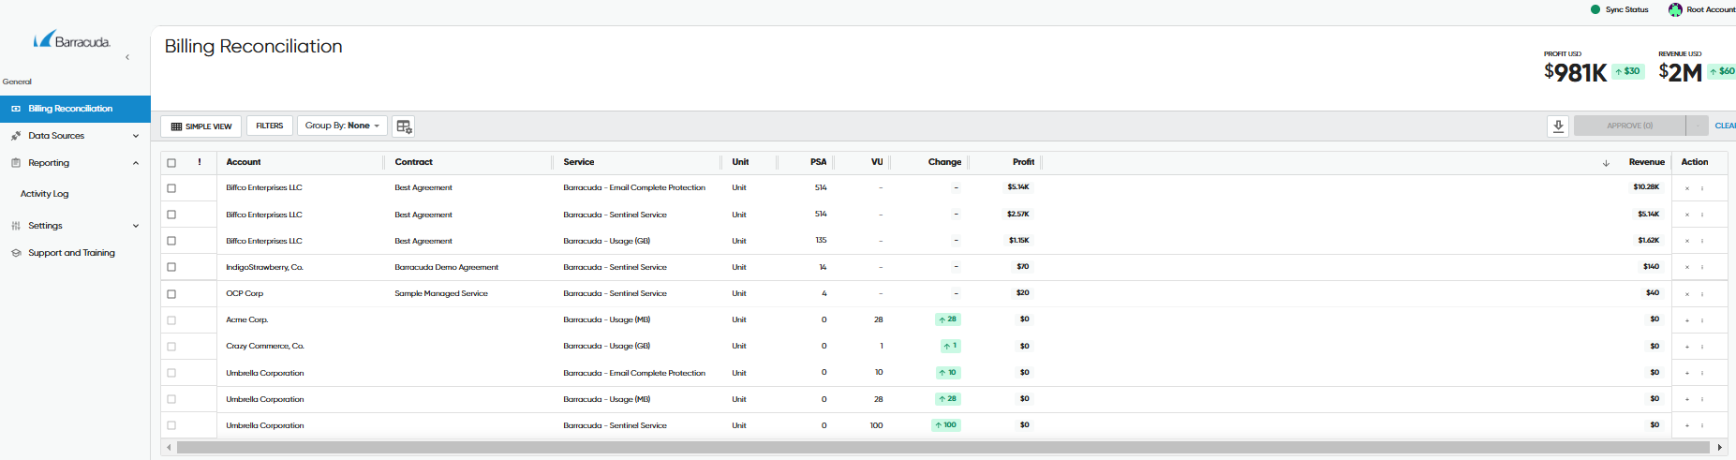Screen dimensions: 1736x460
Task: Click plus on Umbrella Email Complete Protection row
Action: pyautogui.click(x=1687, y=373)
